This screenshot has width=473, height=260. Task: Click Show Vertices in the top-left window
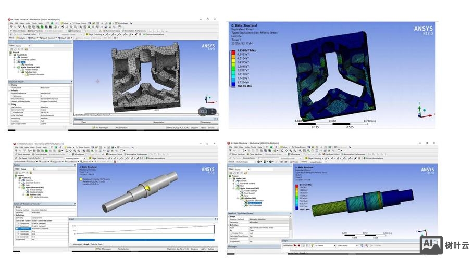19,31
